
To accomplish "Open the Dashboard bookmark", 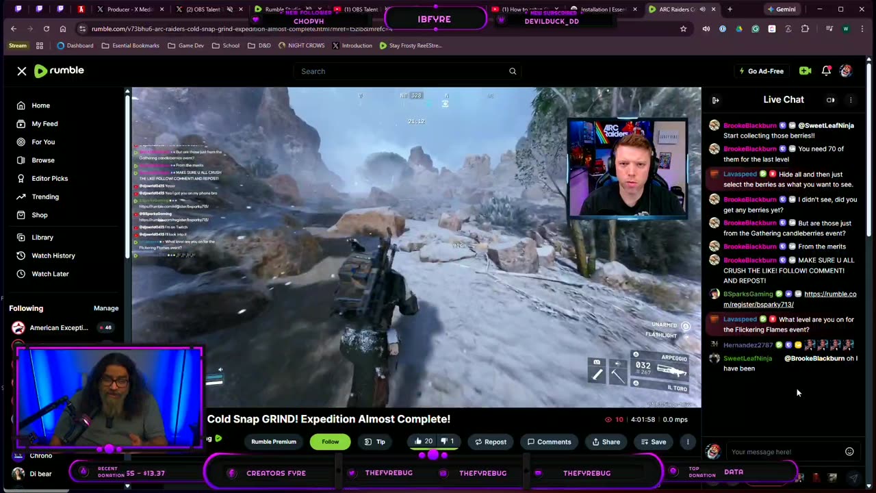I will tap(75, 45).
